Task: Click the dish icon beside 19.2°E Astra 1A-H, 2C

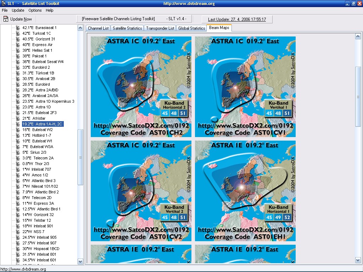Action: pyautogui.click(x=18, y=124)
